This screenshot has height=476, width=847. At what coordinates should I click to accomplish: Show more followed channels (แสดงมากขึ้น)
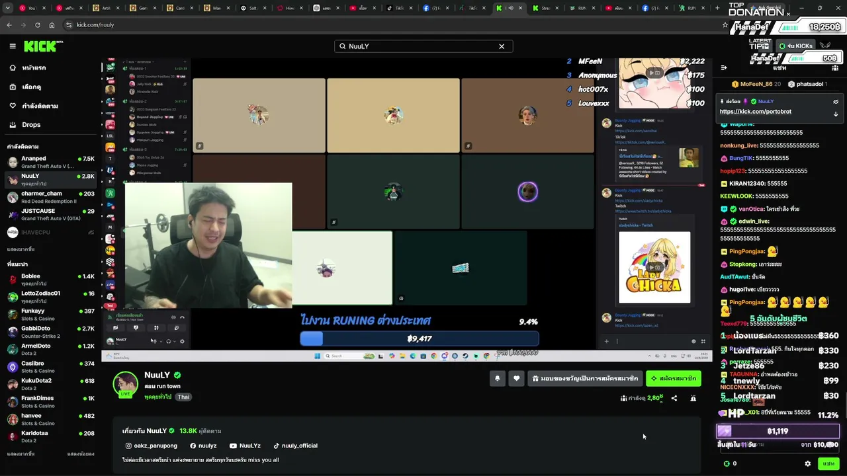coord(21,249)
